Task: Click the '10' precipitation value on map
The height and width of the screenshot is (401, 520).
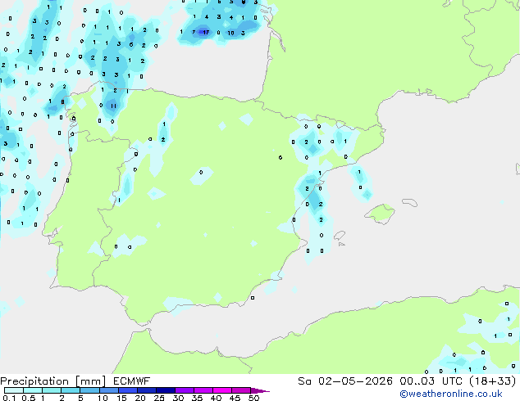Action: click(x=230, y=33)
